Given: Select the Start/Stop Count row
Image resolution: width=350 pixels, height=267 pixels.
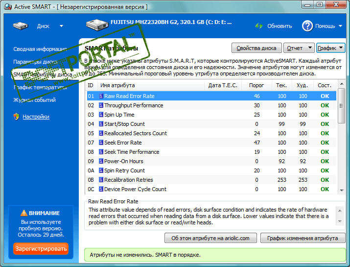Looking at the screenshot, I should point(211,124).
